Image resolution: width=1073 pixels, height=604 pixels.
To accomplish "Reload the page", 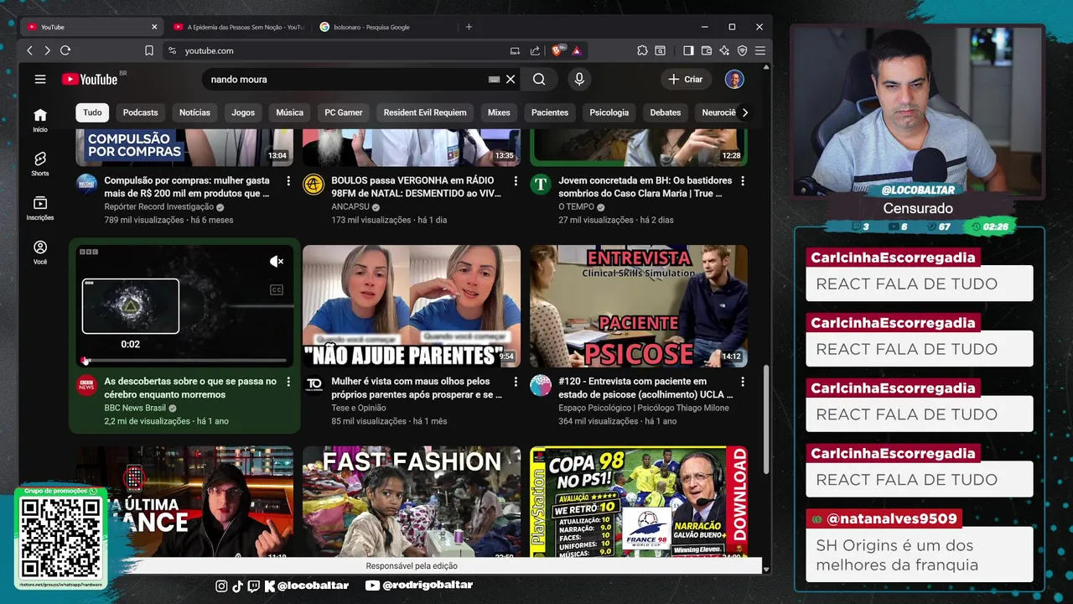I will [65, 50].
